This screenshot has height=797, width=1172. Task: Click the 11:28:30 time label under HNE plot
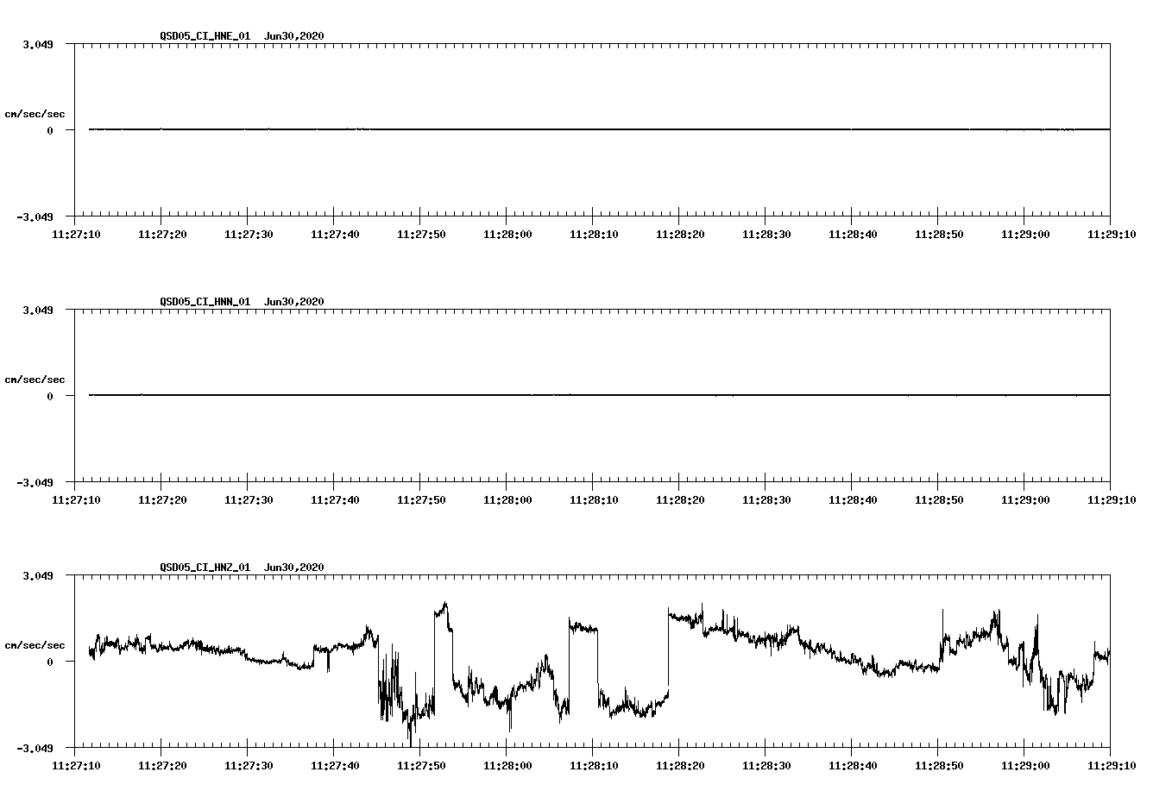tap(766, 234)
